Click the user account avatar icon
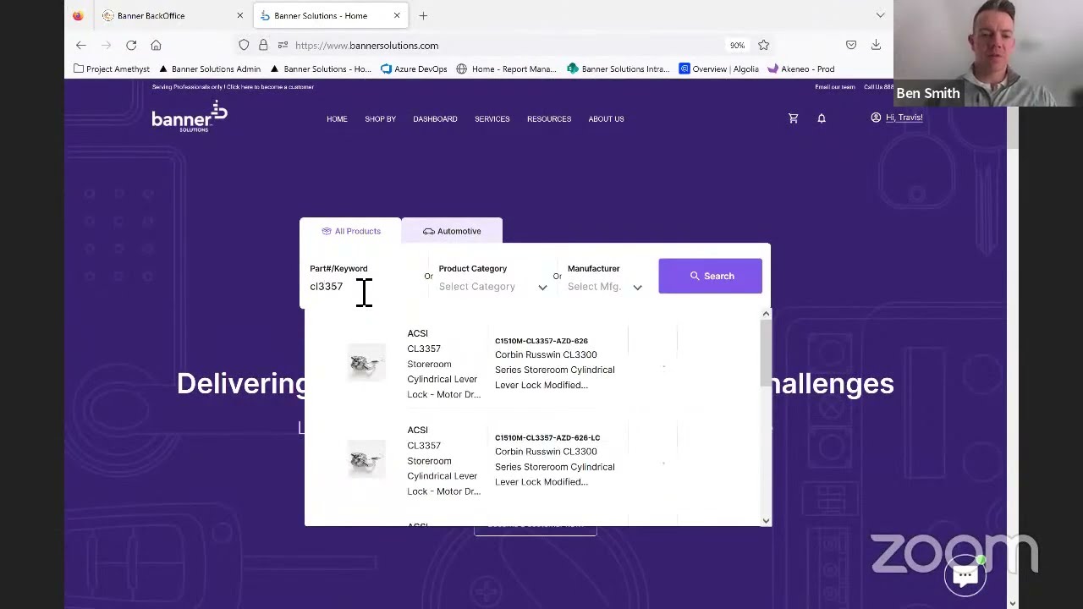The image size is (1083, 609). pos(876,118)
